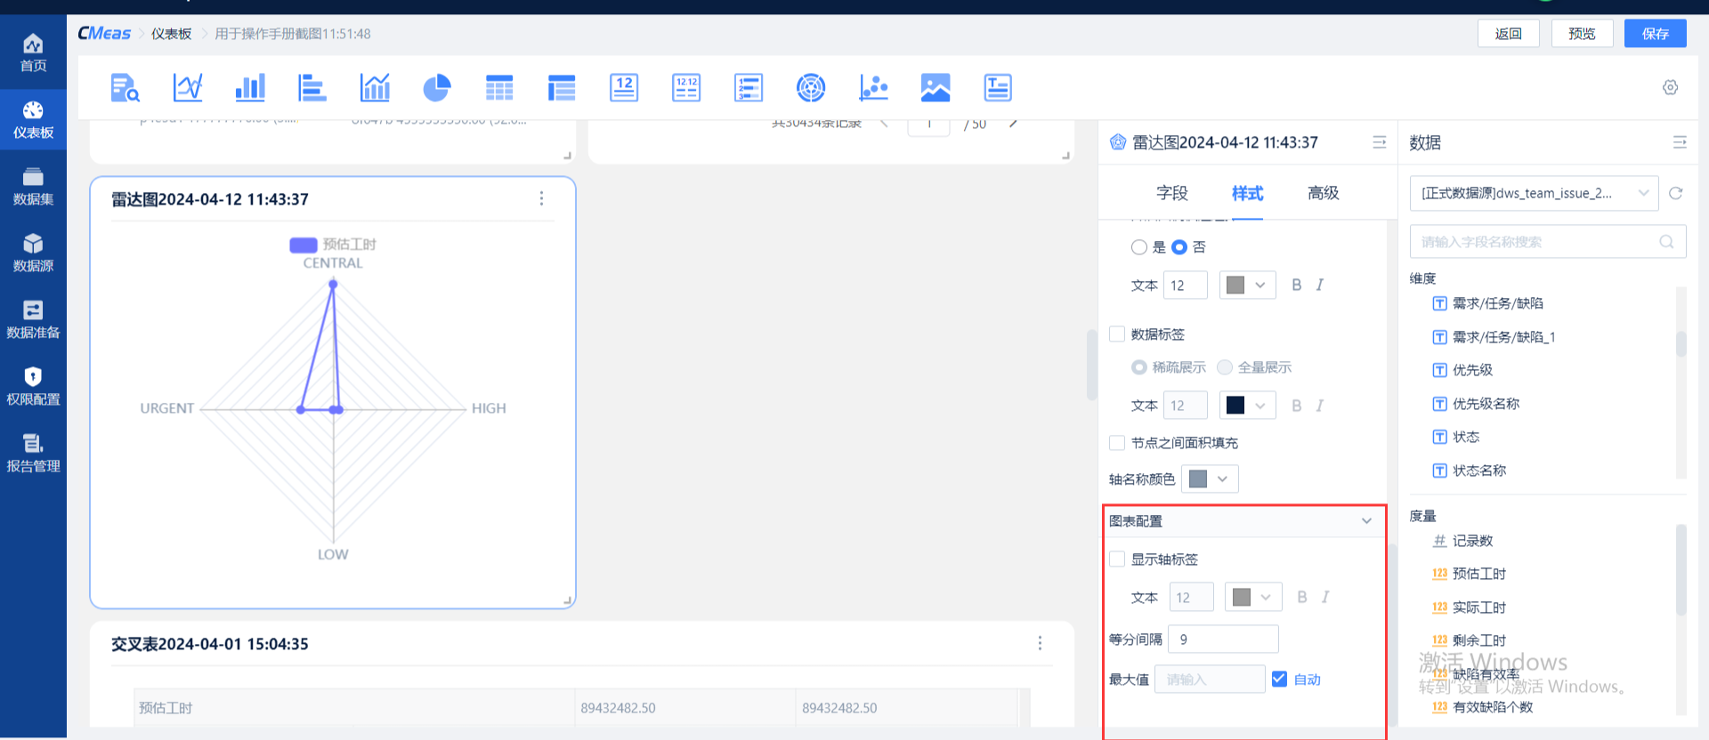Screen dimensions: 1709x740
Task: Insert the single indicator card '12'
Action: pos(624,88)
